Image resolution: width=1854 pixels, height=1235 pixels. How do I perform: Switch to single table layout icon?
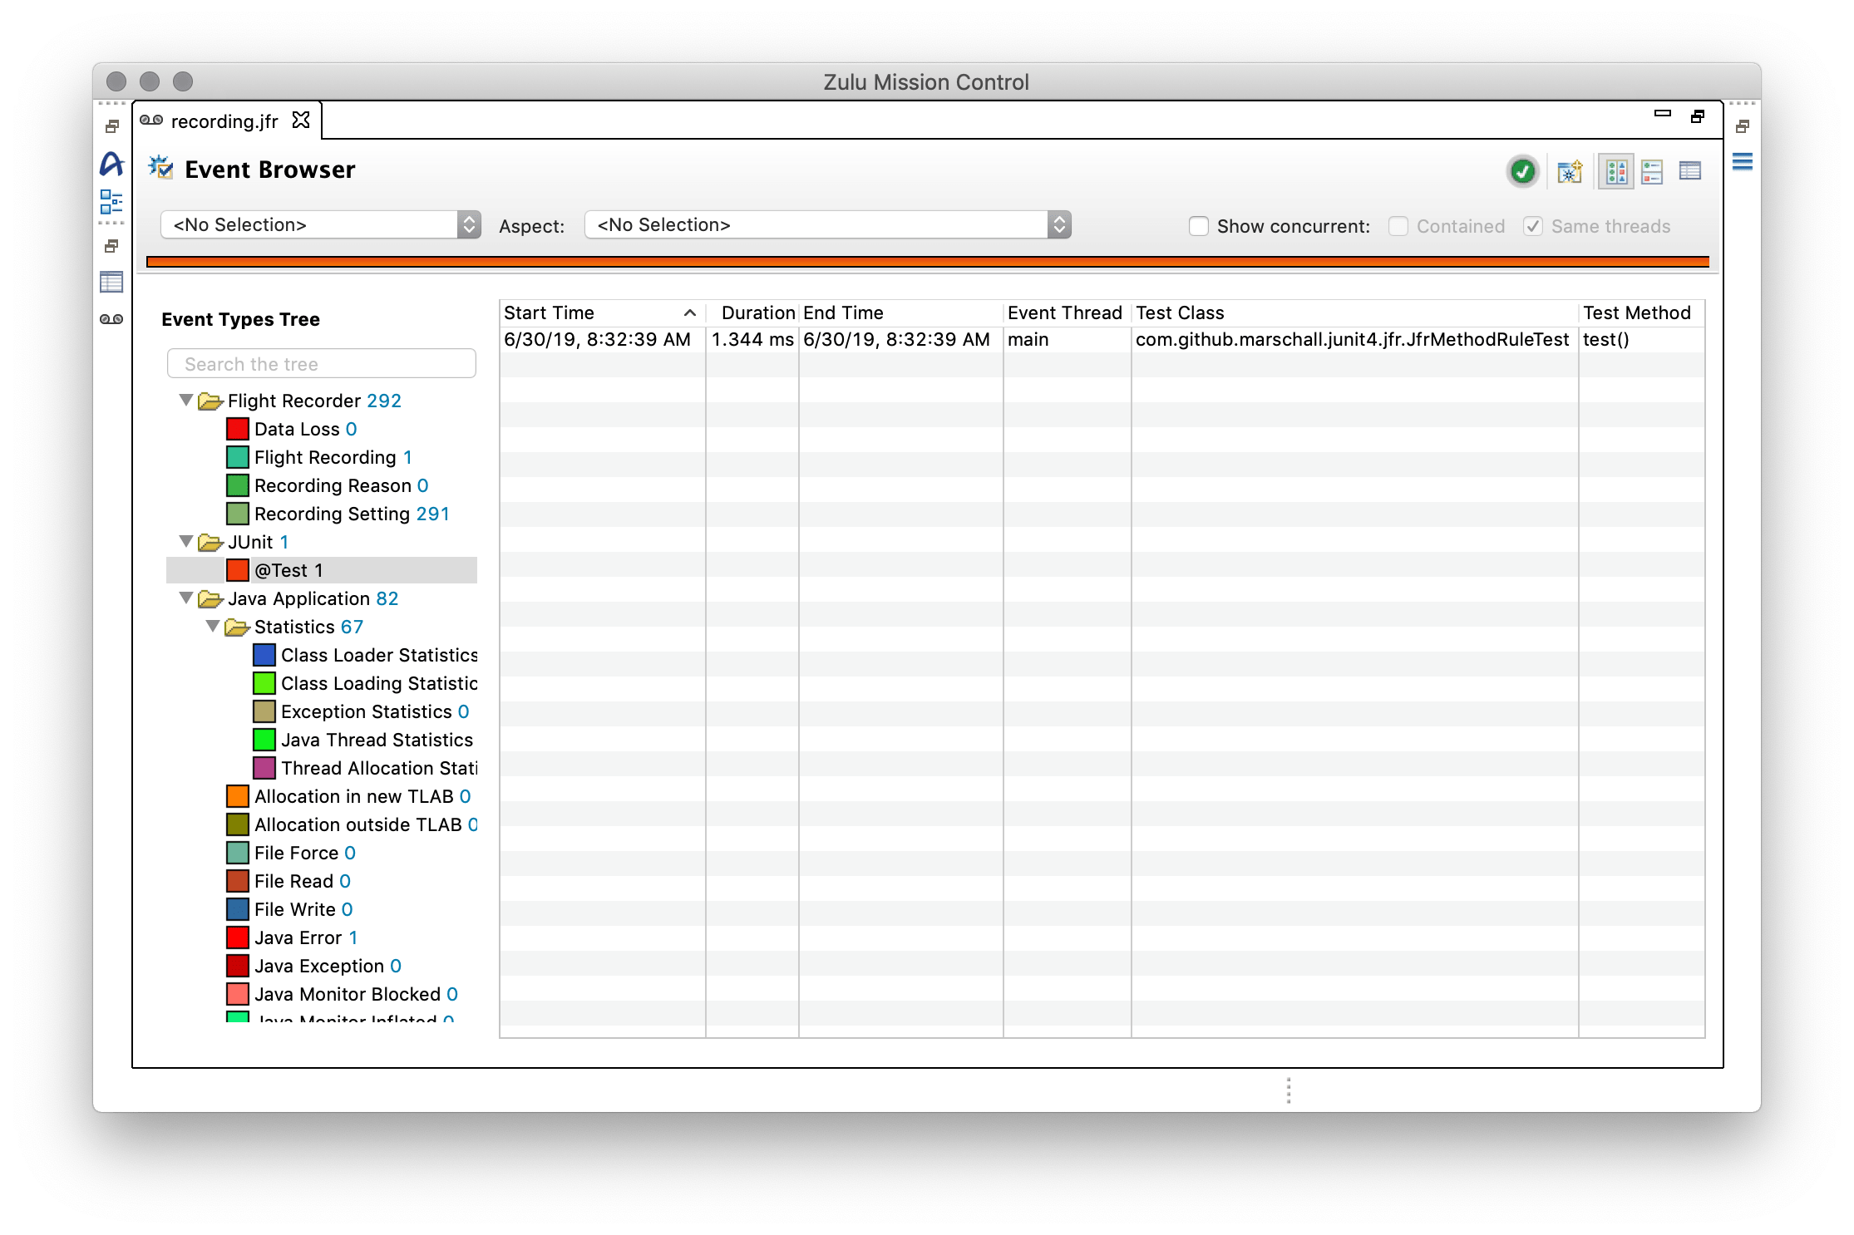pyautogui.click(x=1690, y=172)
